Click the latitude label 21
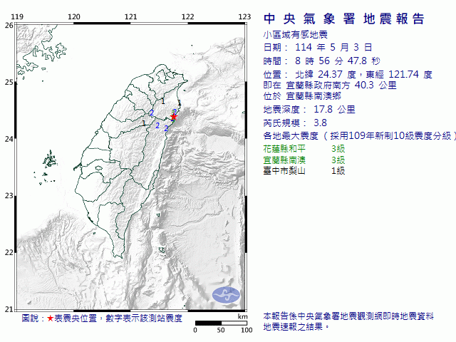 pos(9,309)
